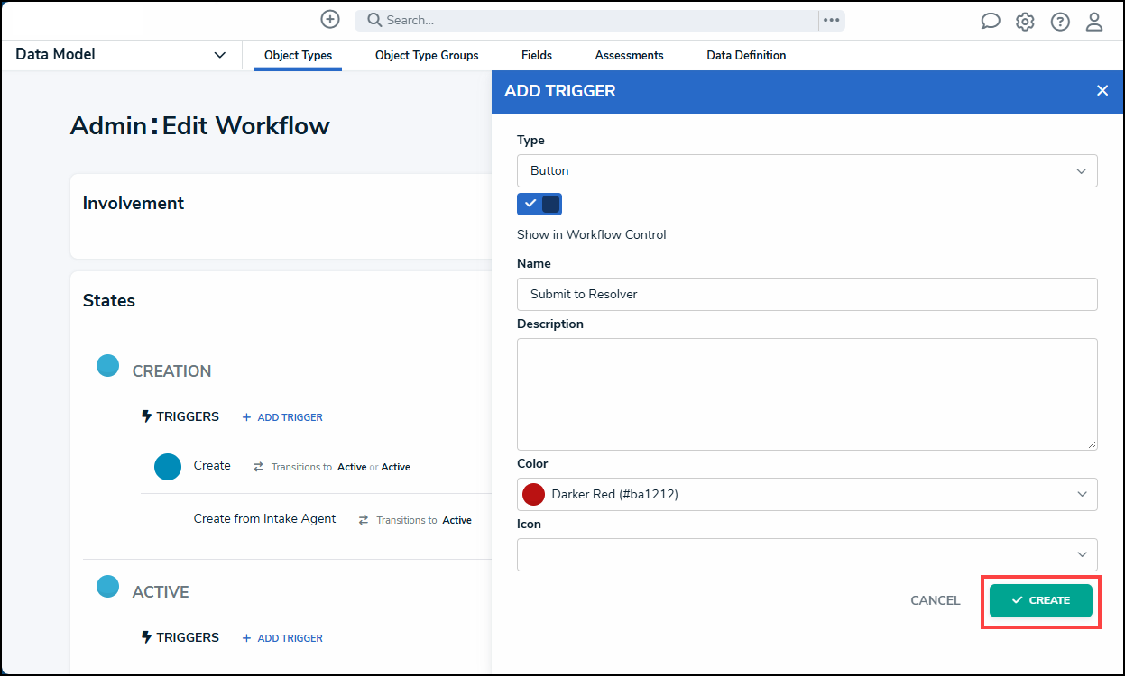The height and width of the screenshot is (676, 1125).
Task: Click into the Description text area
Action: [807, 394]
